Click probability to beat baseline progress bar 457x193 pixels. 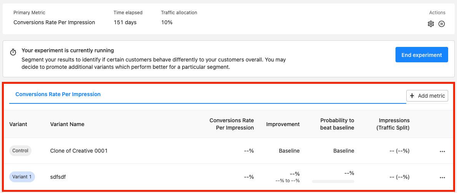point(333,181)
